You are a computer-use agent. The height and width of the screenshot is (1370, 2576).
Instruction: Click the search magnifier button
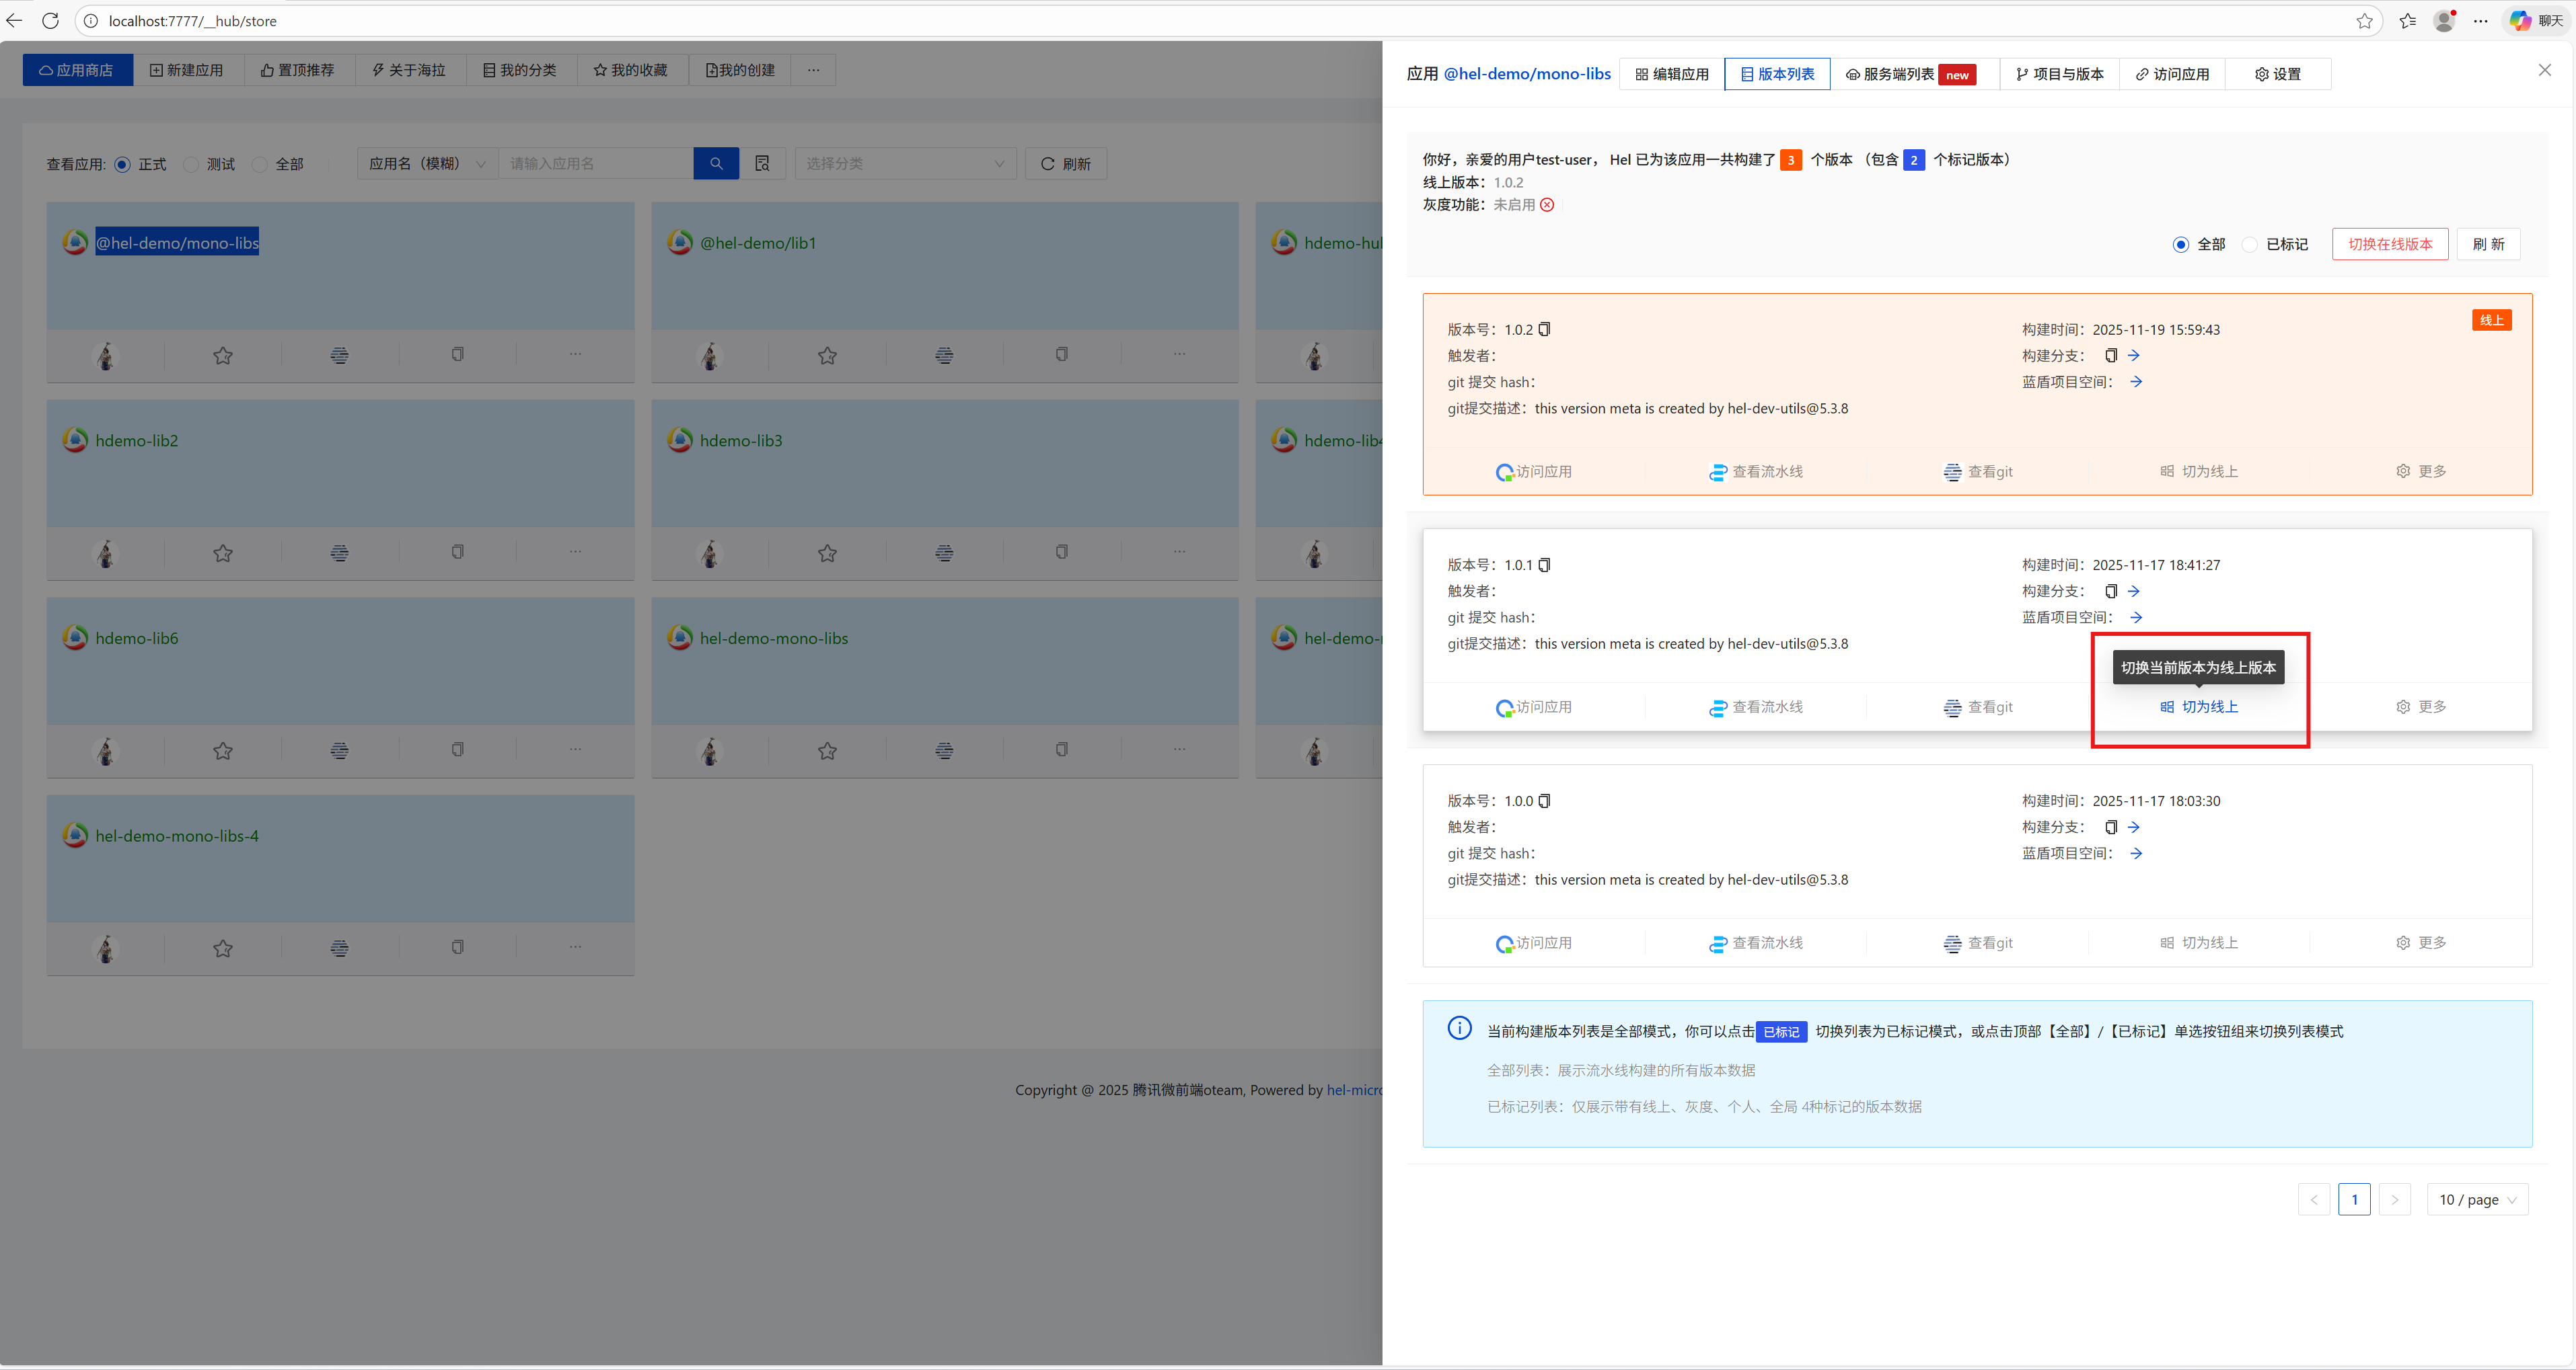716,164
